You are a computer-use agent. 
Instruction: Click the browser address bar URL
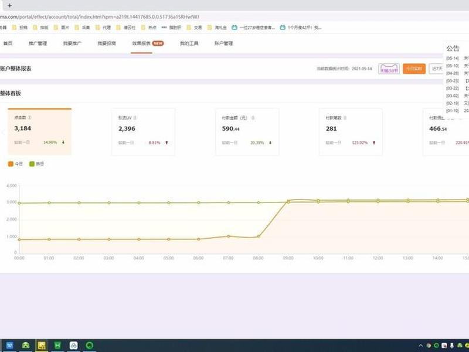(100, 17)
